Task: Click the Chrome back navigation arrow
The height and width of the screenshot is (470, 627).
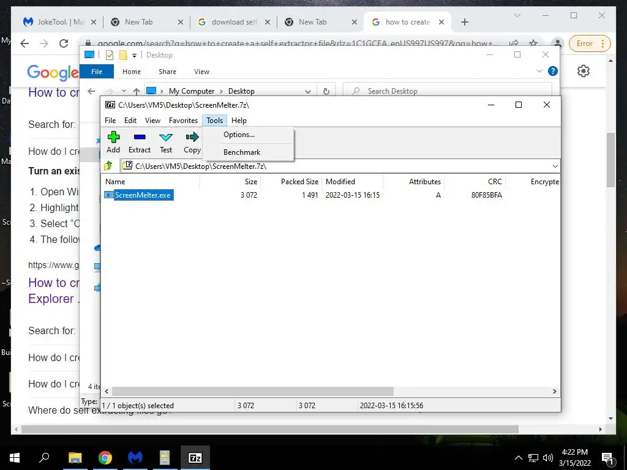Action: pyautogui.click(x=24, y=43)
